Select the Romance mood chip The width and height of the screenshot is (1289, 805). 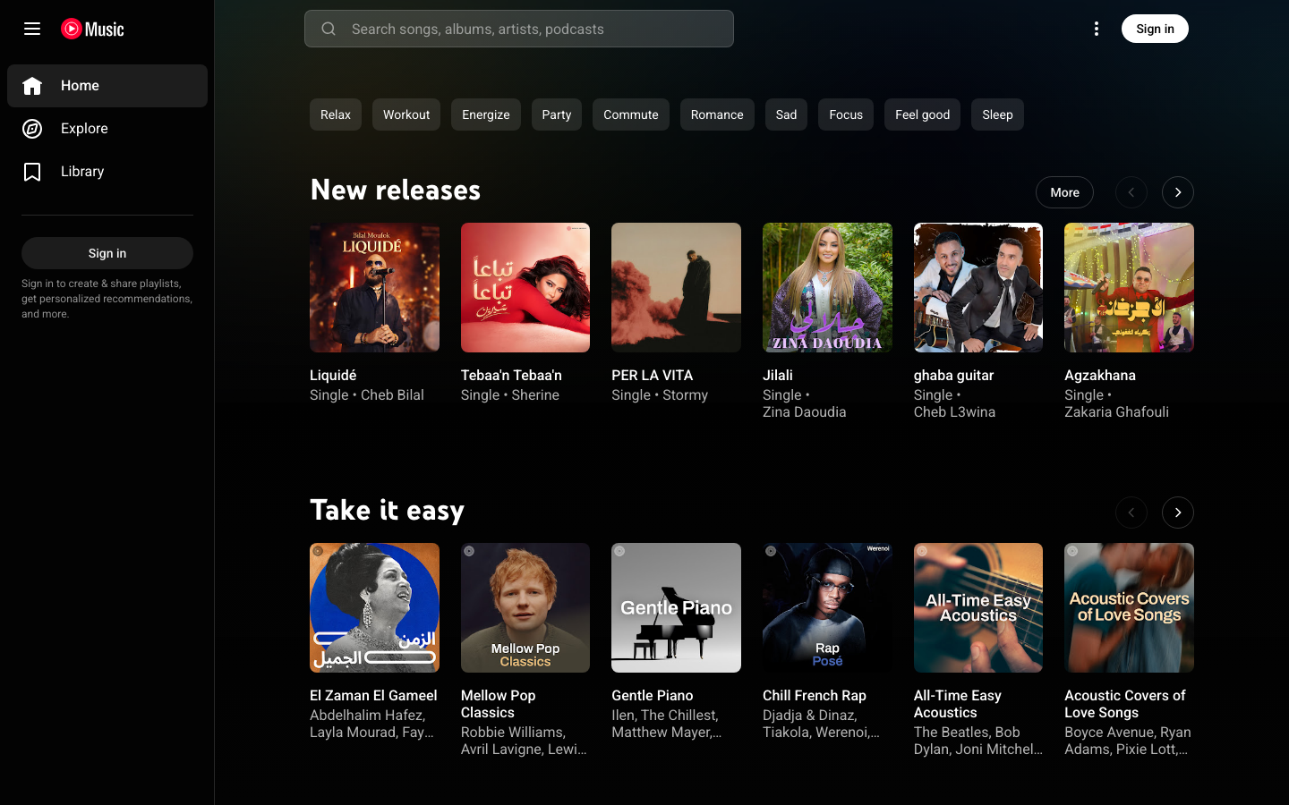click(x=717, y=114)
